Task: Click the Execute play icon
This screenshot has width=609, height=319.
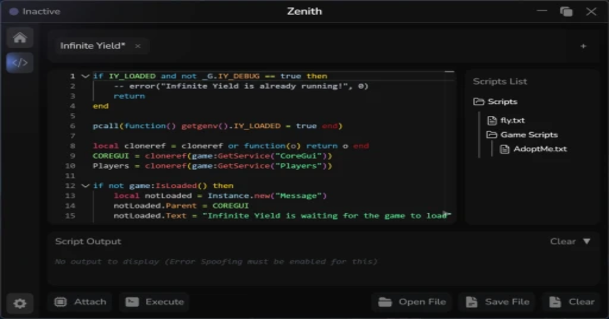Action: [x=132, y=301]
